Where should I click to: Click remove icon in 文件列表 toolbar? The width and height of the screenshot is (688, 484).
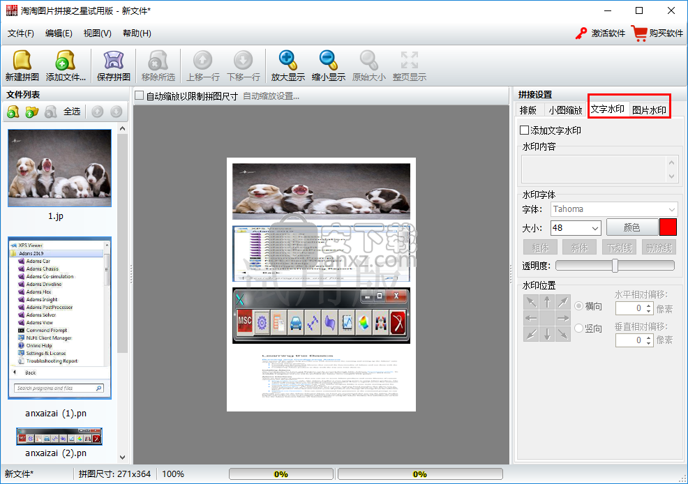pyautogui.click(x=50, y=112)
